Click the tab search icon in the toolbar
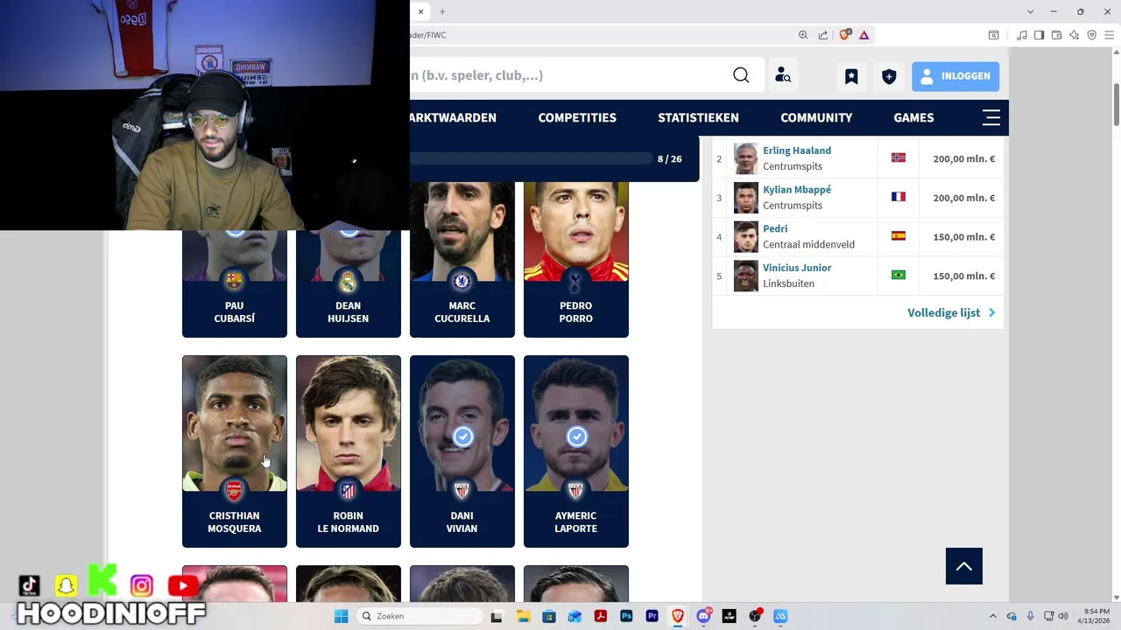This screenshot has width=1121, height=630. click(x=994, y=35)
